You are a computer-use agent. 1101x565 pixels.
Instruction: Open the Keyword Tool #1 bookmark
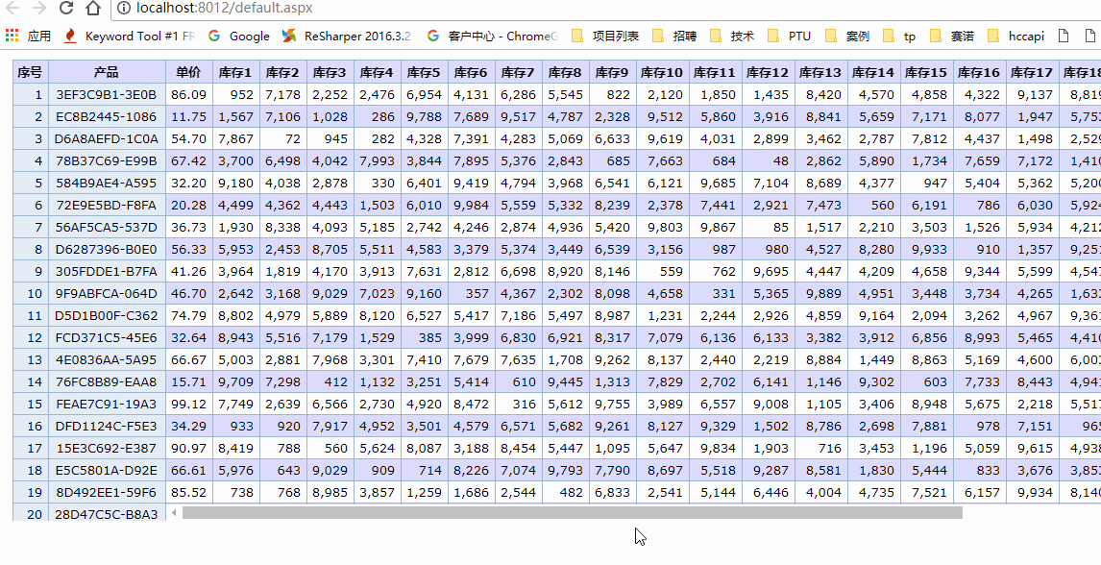tap(130, 36)
